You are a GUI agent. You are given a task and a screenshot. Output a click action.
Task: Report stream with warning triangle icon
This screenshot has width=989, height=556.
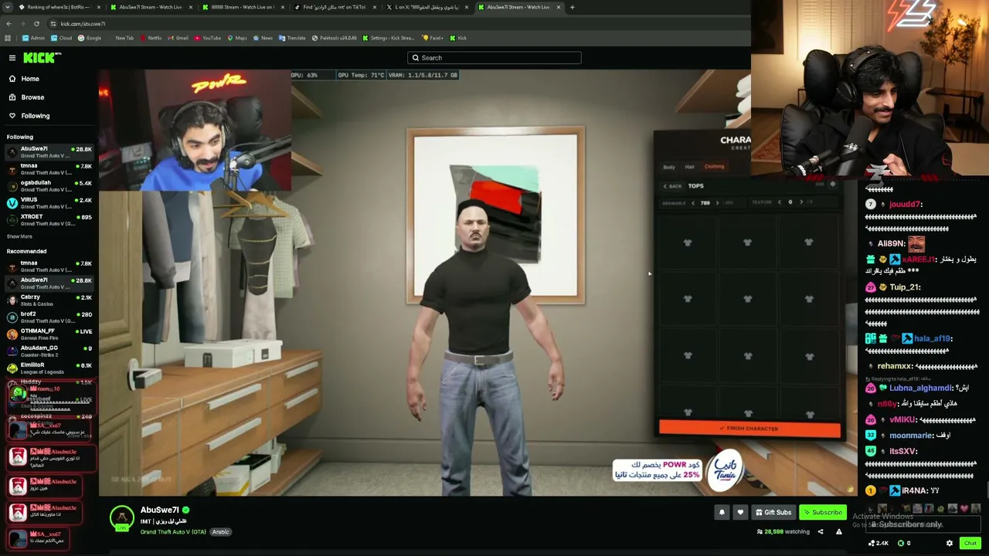pyautogui.click(x=838, y=531)
